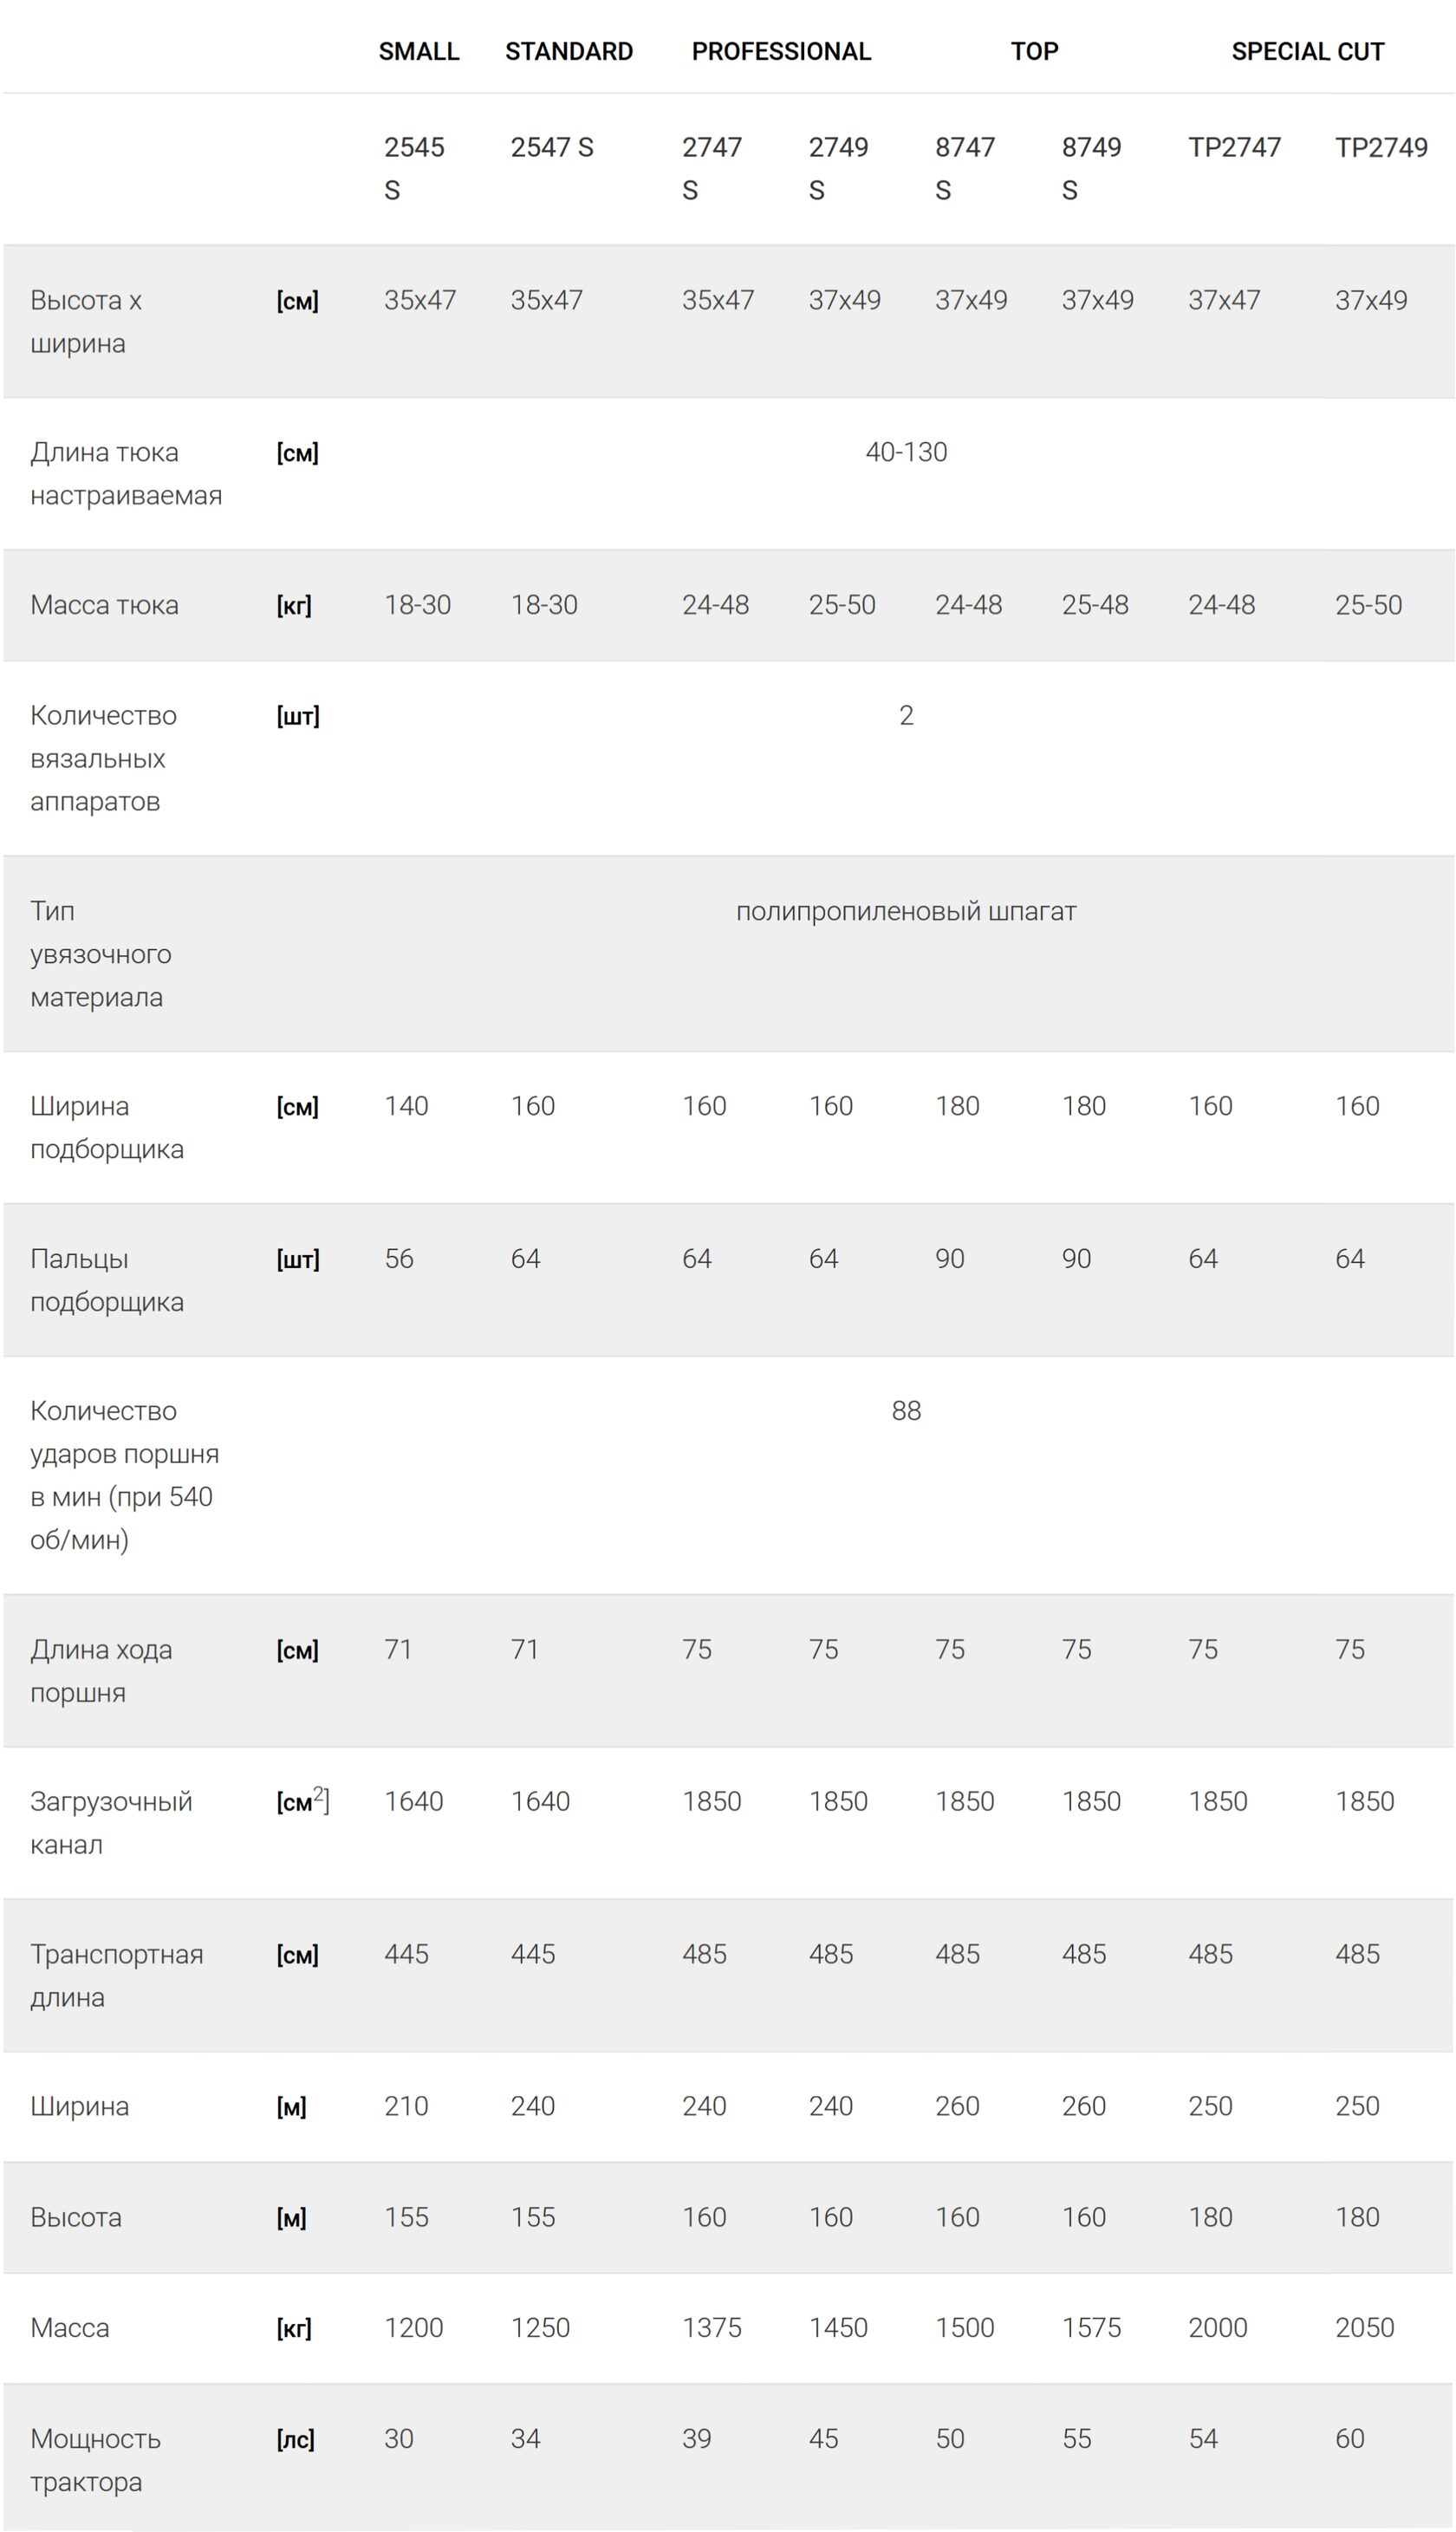
Task: Click the TP2749 model column heading
Action: [x=1381, y=147]
